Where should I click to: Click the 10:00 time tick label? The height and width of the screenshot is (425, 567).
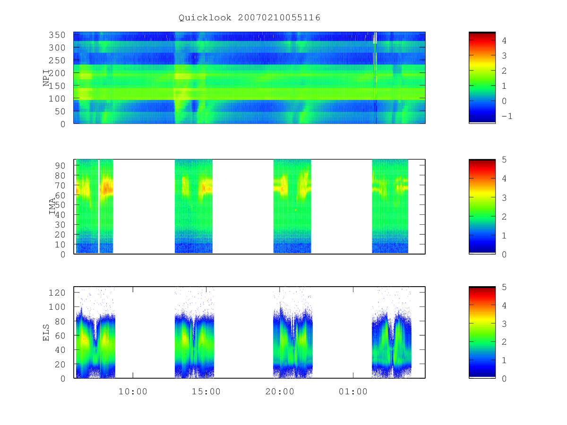133,391
